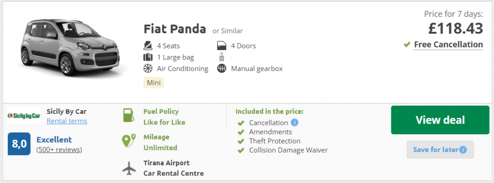Viewport: 494px width, 183px height.
Task: Click the Mini category tag
Action: (x=153, y=83)
